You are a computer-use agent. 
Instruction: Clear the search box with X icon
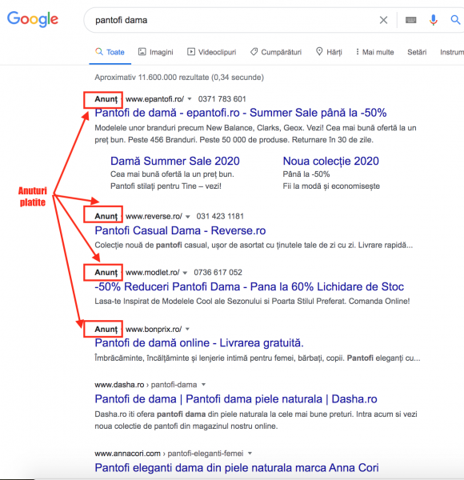[383, 20]
